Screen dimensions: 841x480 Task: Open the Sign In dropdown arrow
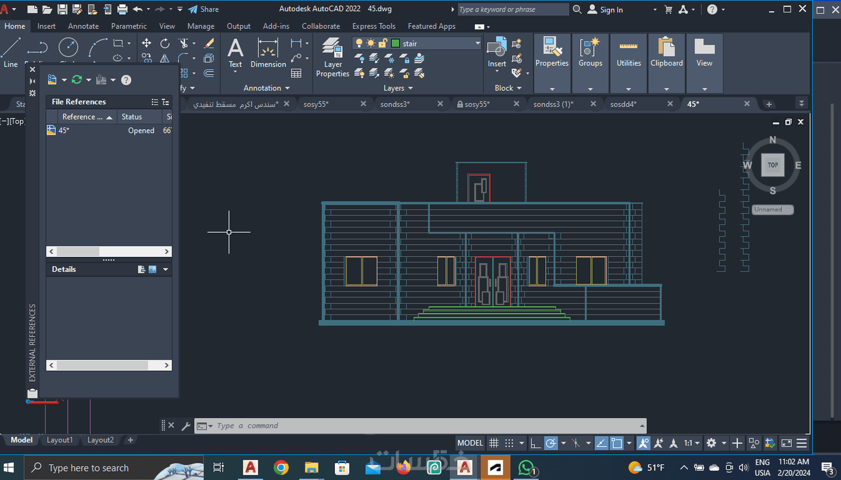[655, 9]
